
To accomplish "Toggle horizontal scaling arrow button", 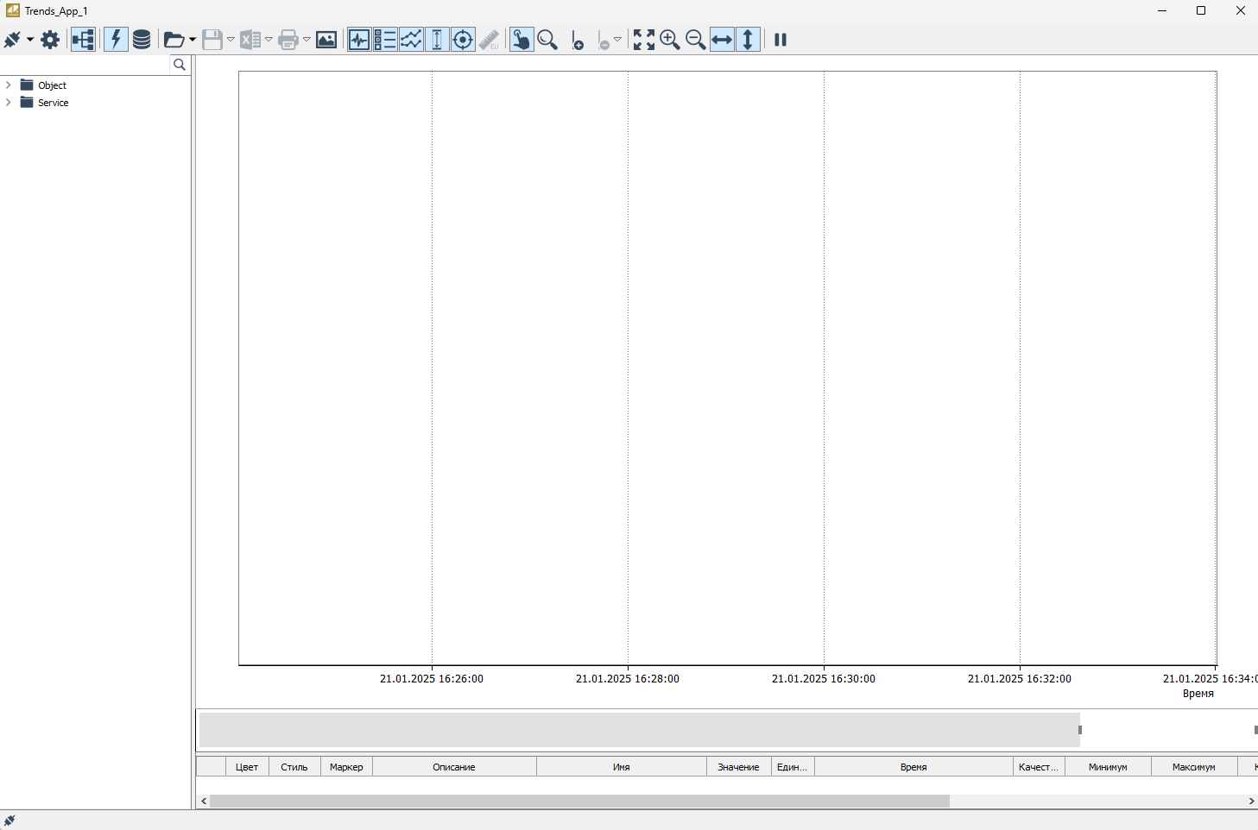I will (722, 40).
